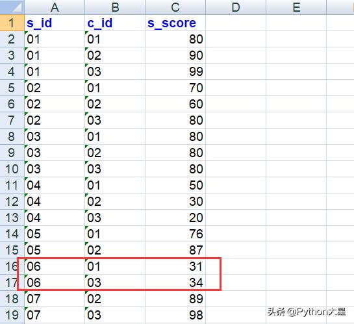Click the s_score header cell
The width and height of the screenshot is (354, 324).
175,23
